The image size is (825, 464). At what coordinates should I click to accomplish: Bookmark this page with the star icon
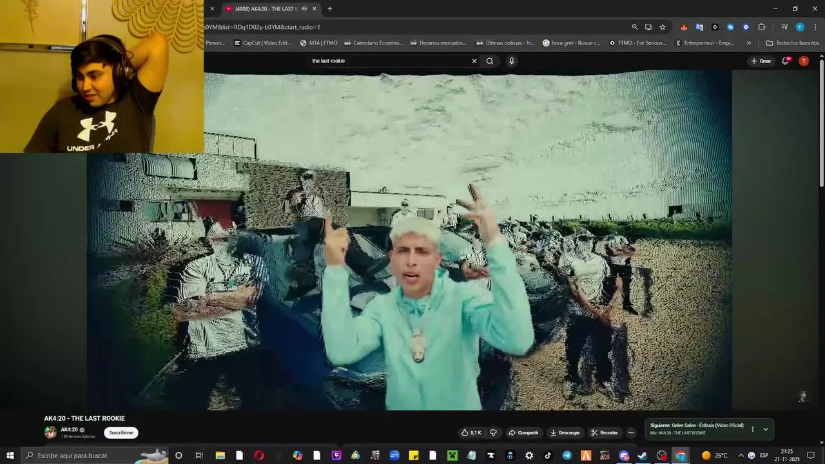coord(663,27)
